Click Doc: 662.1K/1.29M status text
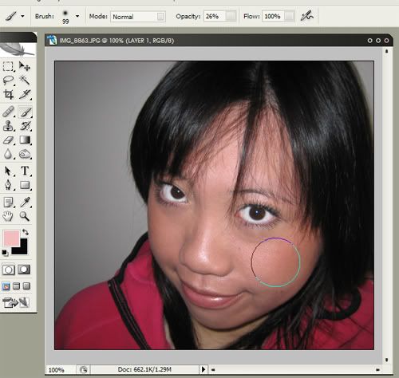 click(144, 369)
